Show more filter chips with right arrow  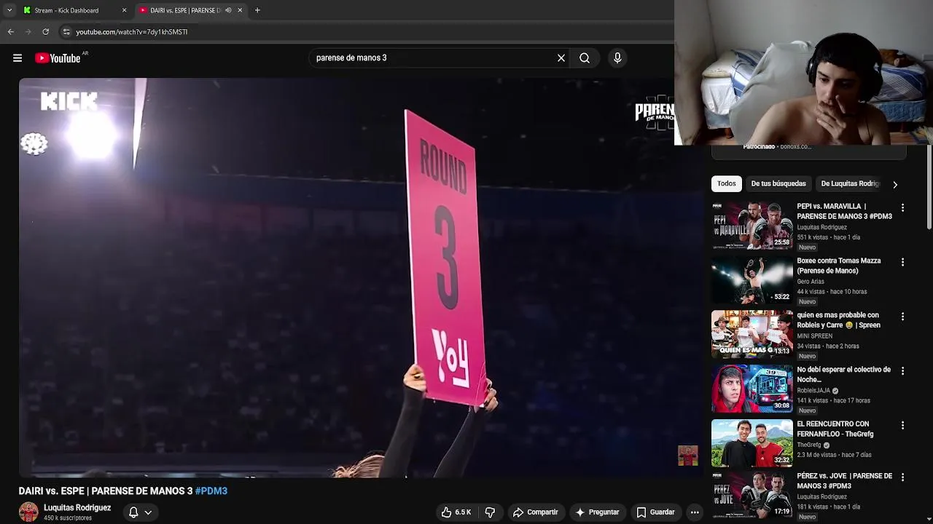[x=895, y=185]
